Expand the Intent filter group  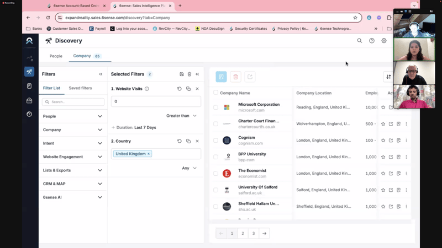(x=73, y=143)
